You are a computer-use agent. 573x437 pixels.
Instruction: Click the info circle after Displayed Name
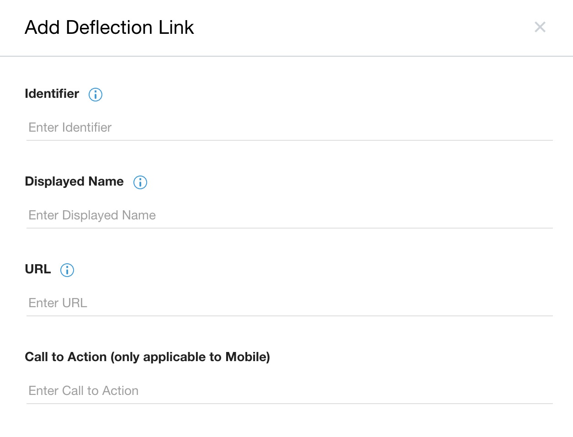click(x=140, y=182)
